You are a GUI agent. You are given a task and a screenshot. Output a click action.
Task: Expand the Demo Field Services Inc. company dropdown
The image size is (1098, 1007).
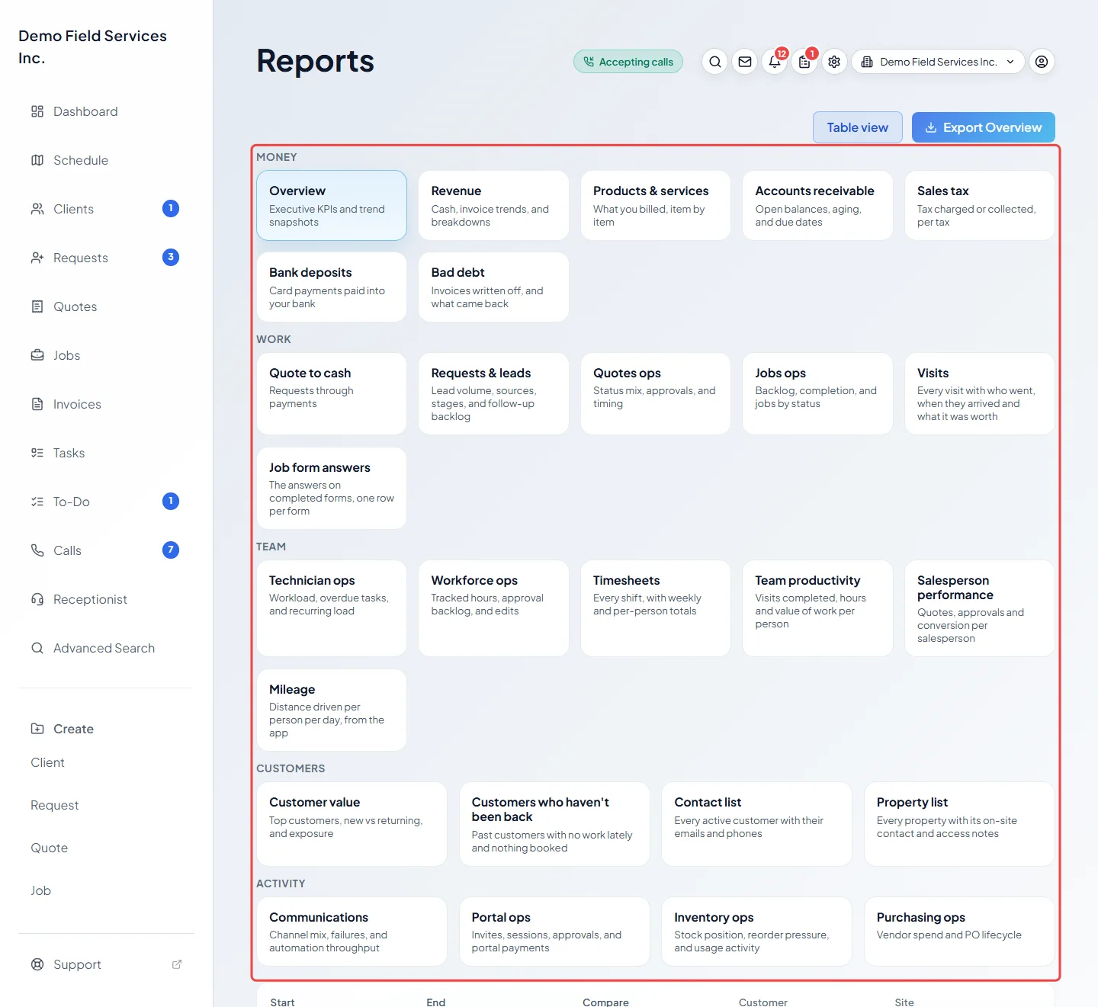click(x=938, y=62)
